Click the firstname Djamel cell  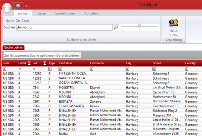click(95, 87)
